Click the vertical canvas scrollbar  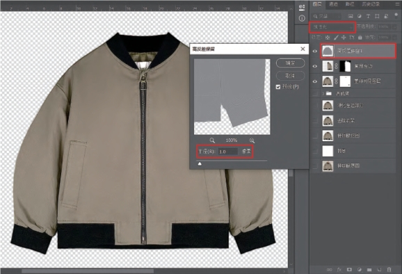tap(291, 172)
